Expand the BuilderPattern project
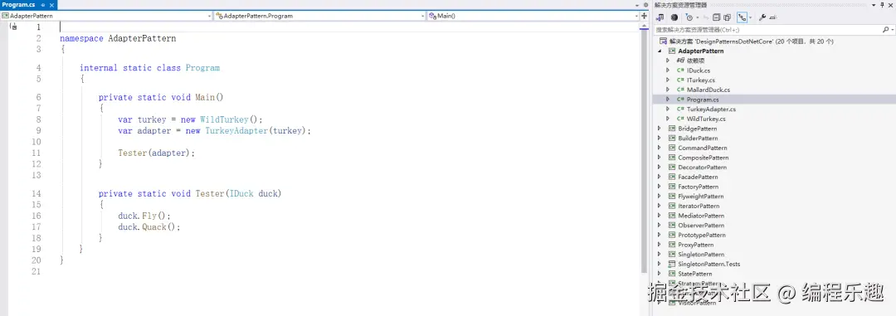Image resolution: width=896 pixels, height=316 pixels. [659, 139]
